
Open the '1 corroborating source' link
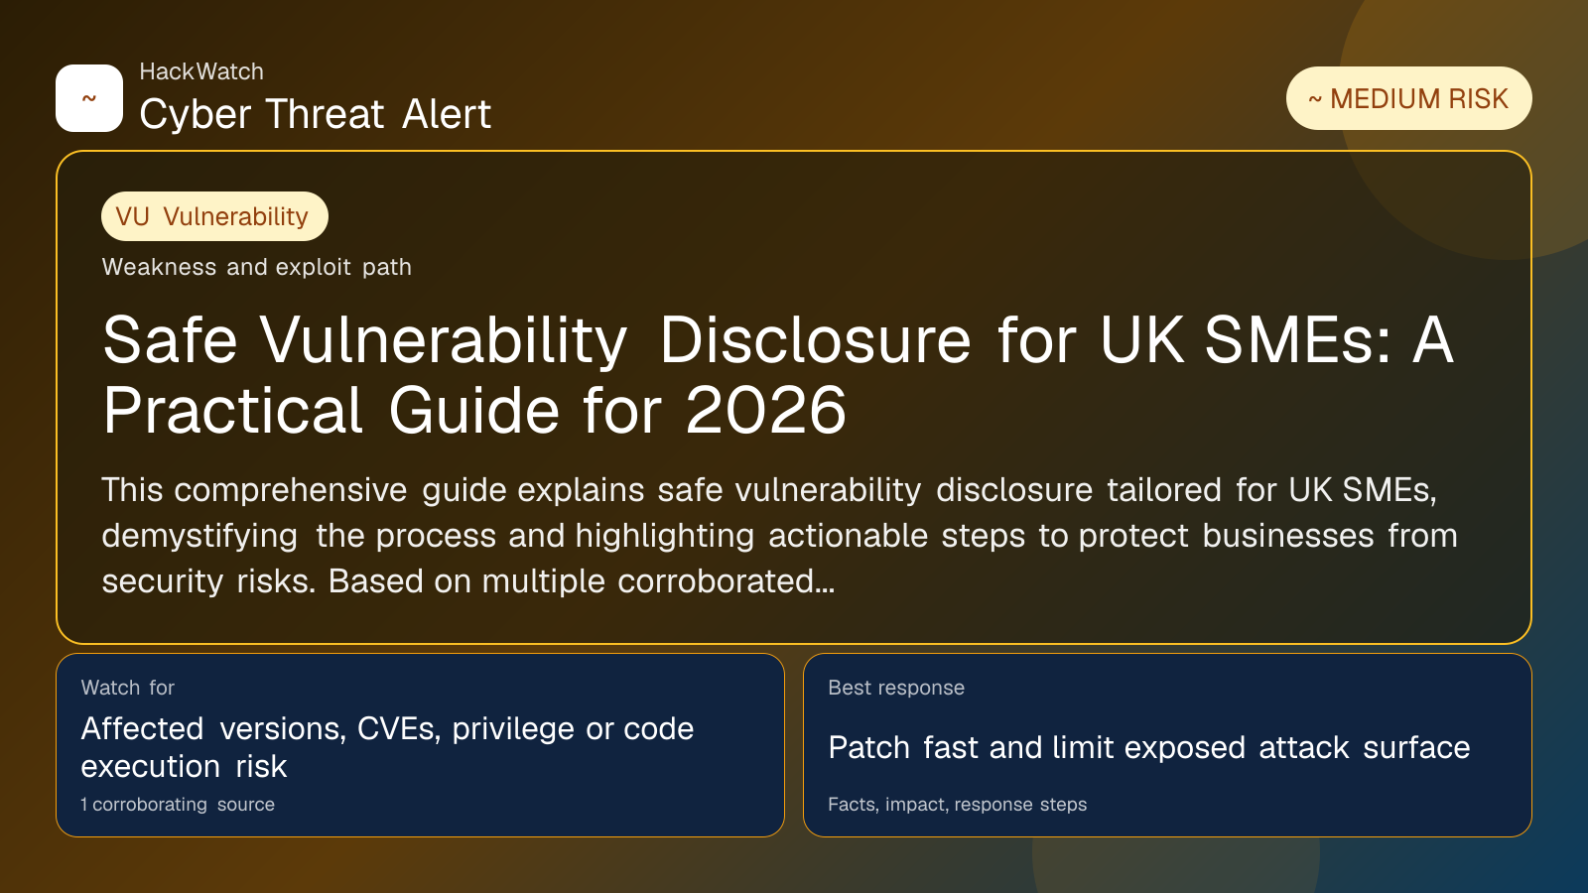[178, 805]
